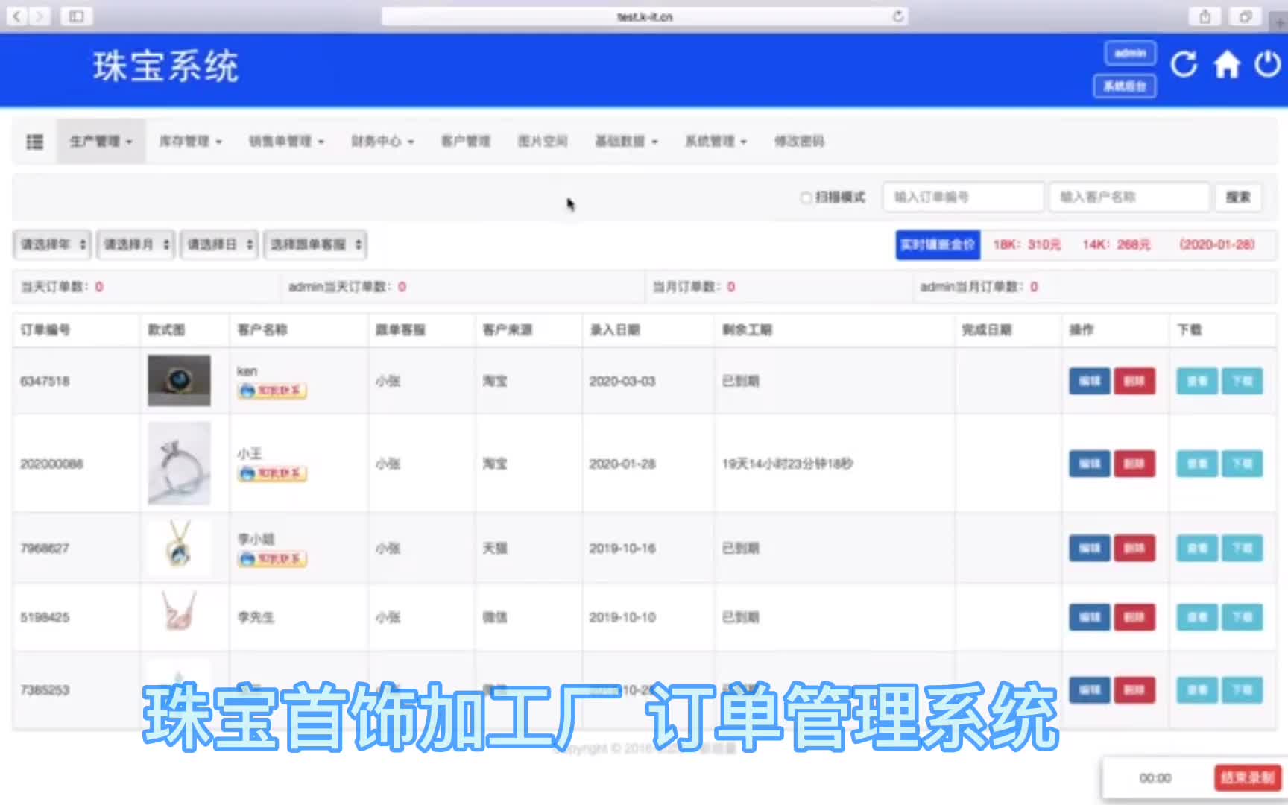
Task: Click 删除 for order 202000088
Action: (x=1134, y=464)
